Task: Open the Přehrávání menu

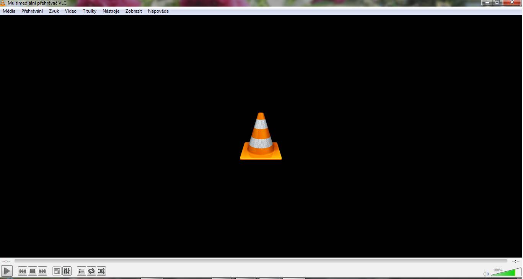Action: pyautogui.click(x=32, y=11)
